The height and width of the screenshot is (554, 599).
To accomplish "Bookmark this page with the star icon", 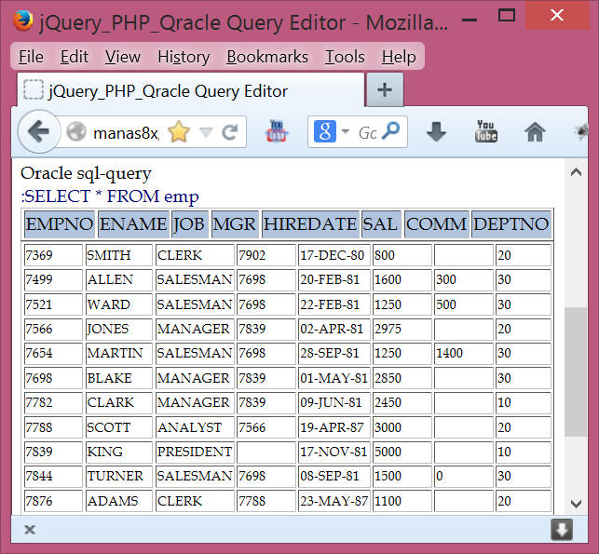I will (x=178, y=133).
